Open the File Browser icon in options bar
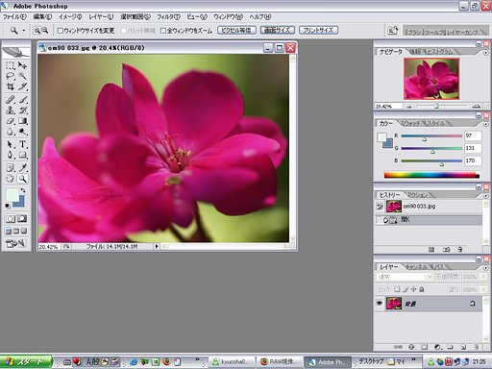 tap(393, 31)
